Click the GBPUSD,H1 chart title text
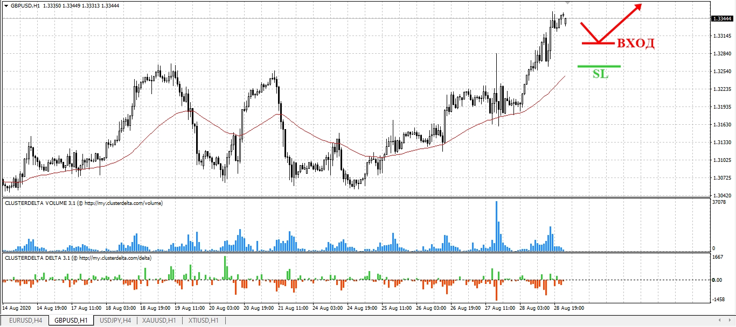 (25, 5)
